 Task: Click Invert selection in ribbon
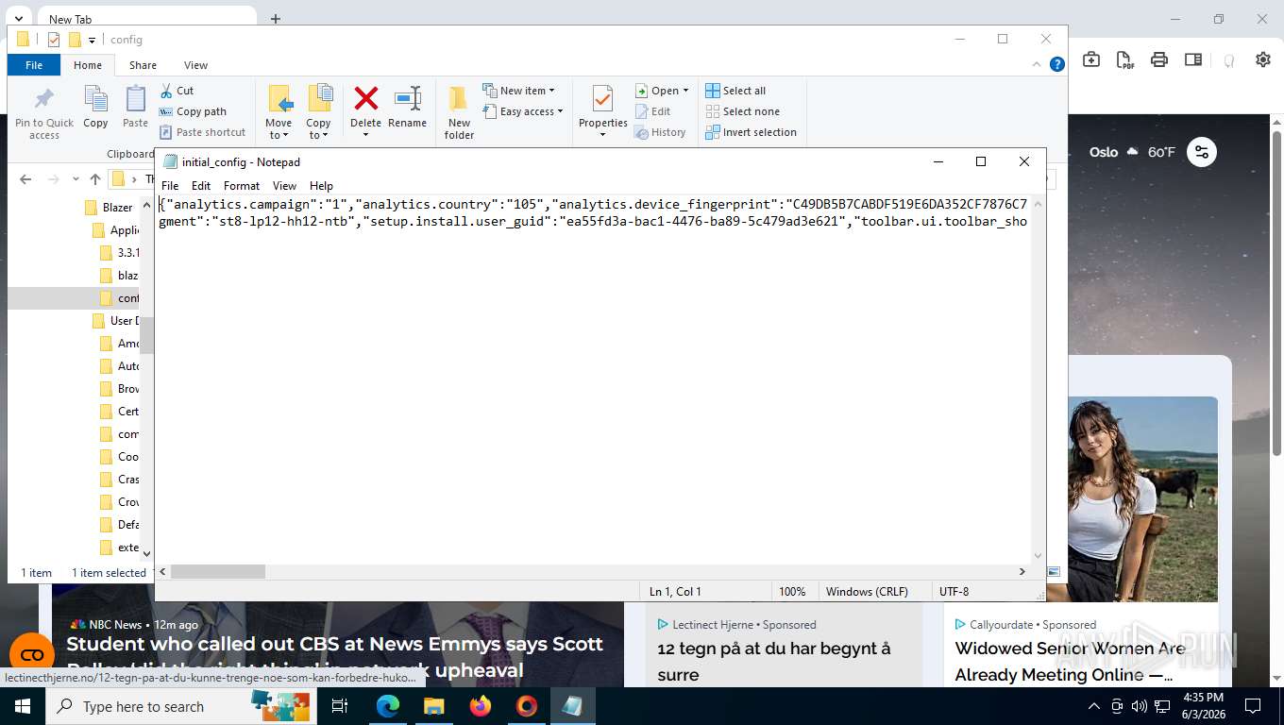pos(751,132)
